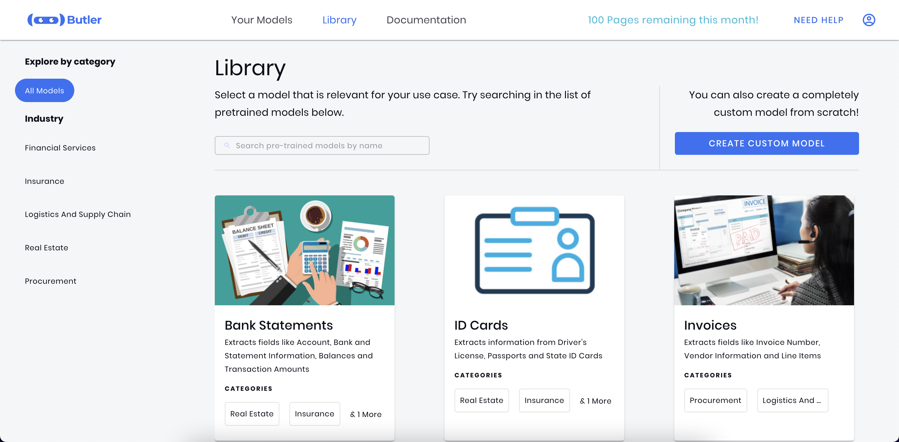Open the Invoices card photo
Image resolution: width=899 pixels, height=442 pixels.
(x=764, y=250)
